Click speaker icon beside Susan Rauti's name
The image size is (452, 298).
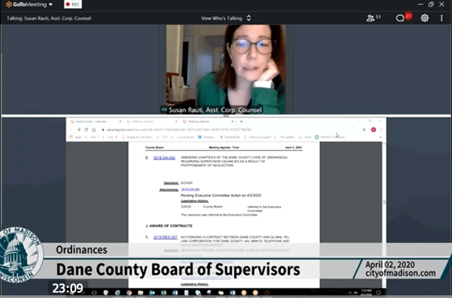tap(164, 110)
